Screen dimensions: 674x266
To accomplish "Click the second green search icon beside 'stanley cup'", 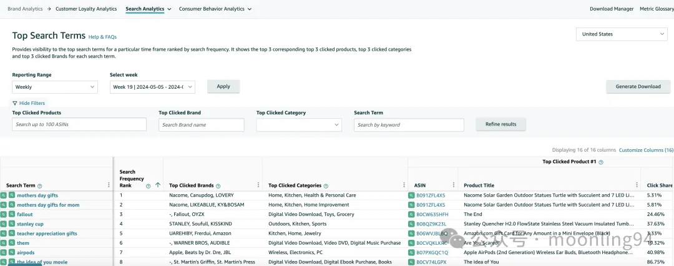I will (x=12, y=224).
